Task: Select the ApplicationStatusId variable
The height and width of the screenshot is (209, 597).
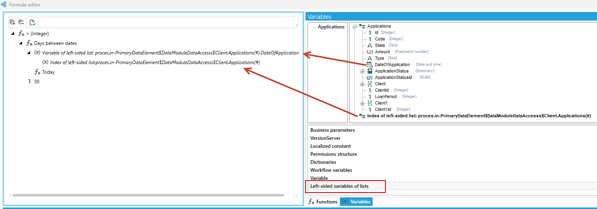Action: [393, 78]
